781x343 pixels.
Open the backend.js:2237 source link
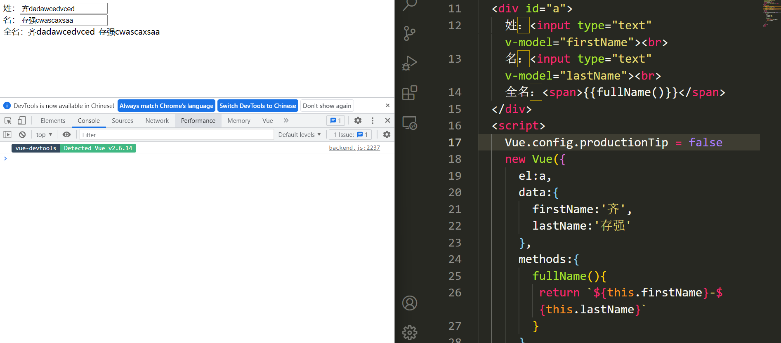pyautogui.click(x=354, y=148)
